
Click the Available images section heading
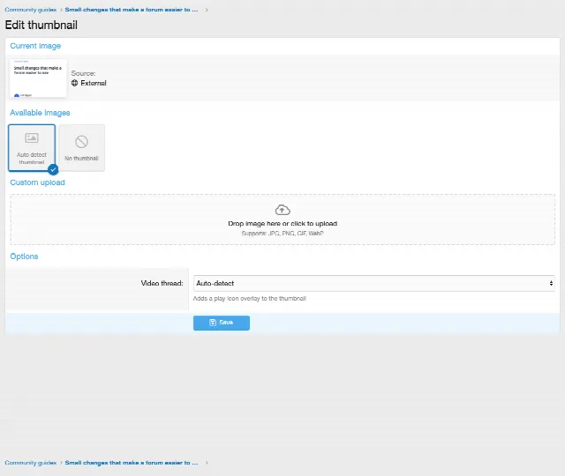point(40,113)
